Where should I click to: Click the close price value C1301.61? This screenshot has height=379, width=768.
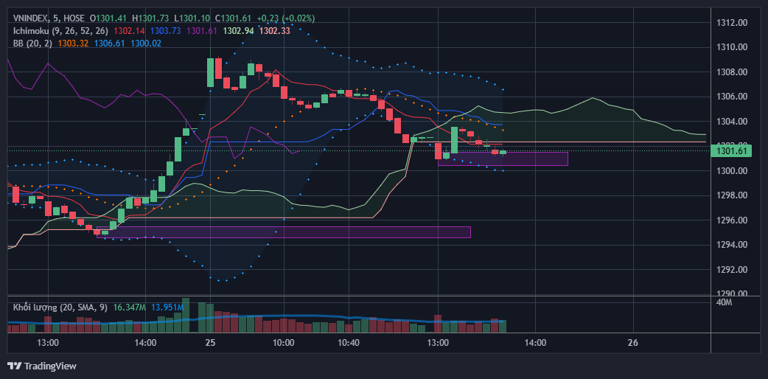coord(233,18)
